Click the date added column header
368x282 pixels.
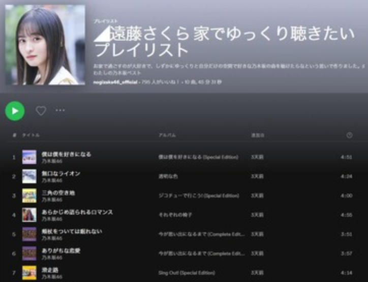(x=258, y=135)
